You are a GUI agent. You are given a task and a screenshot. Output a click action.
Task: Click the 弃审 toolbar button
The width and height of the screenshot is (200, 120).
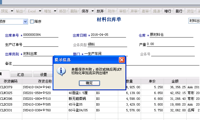[x=134, y=11]
